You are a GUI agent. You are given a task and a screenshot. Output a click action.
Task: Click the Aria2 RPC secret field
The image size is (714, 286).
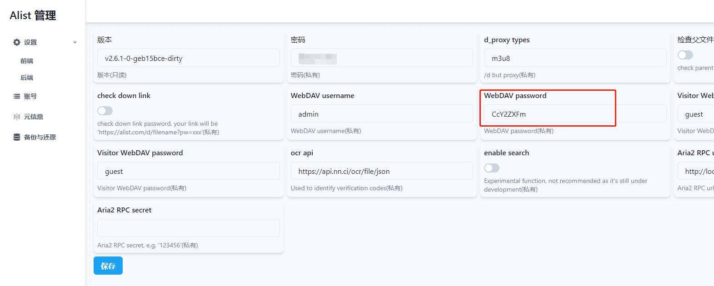189,228
